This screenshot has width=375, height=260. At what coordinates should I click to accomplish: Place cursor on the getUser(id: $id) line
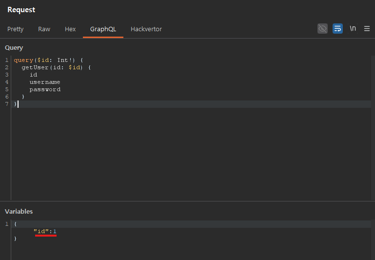click(56, 67)
